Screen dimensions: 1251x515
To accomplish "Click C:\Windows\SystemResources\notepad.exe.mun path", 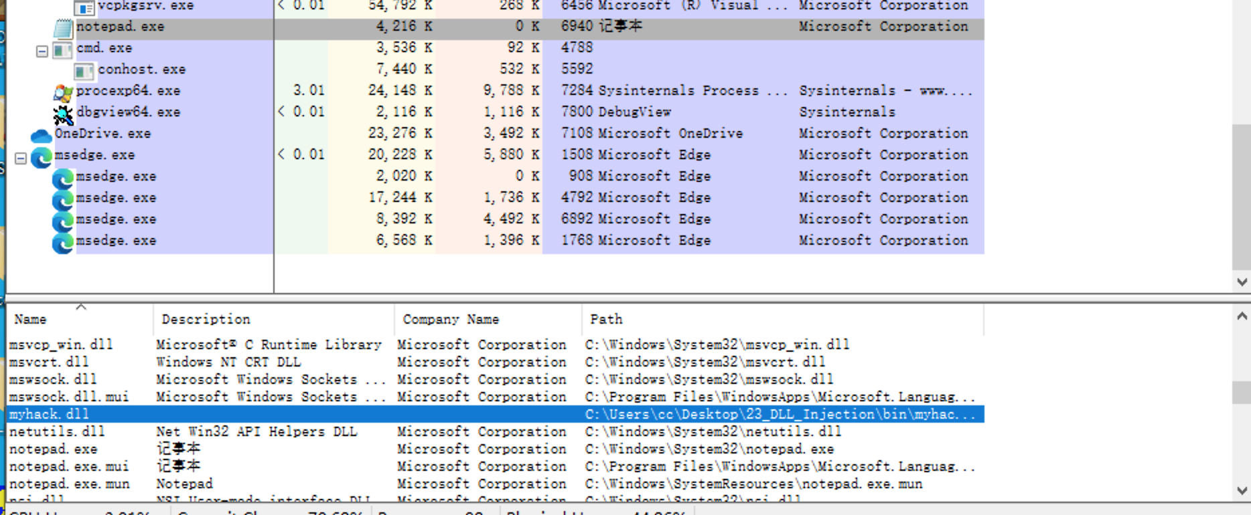I will pyautogui.click(x=753, y=484).
